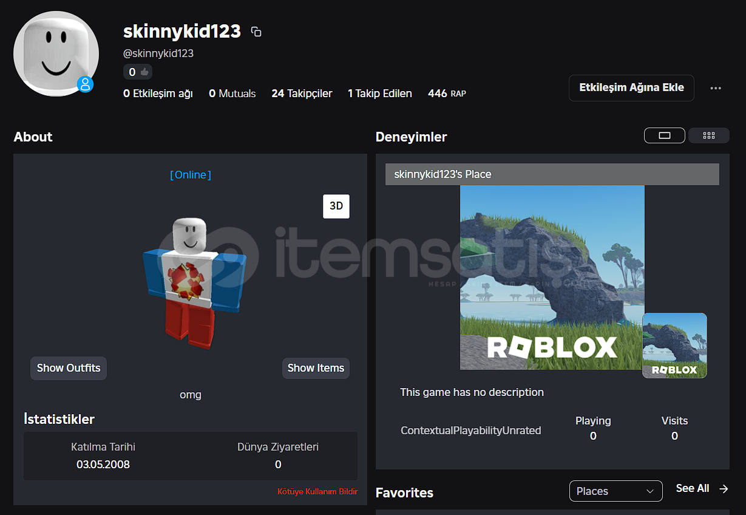This screenshot has width=746, height=515.
Task: Click the ContextualPlayabilityUnrated label
Action: tap(470, 431)
